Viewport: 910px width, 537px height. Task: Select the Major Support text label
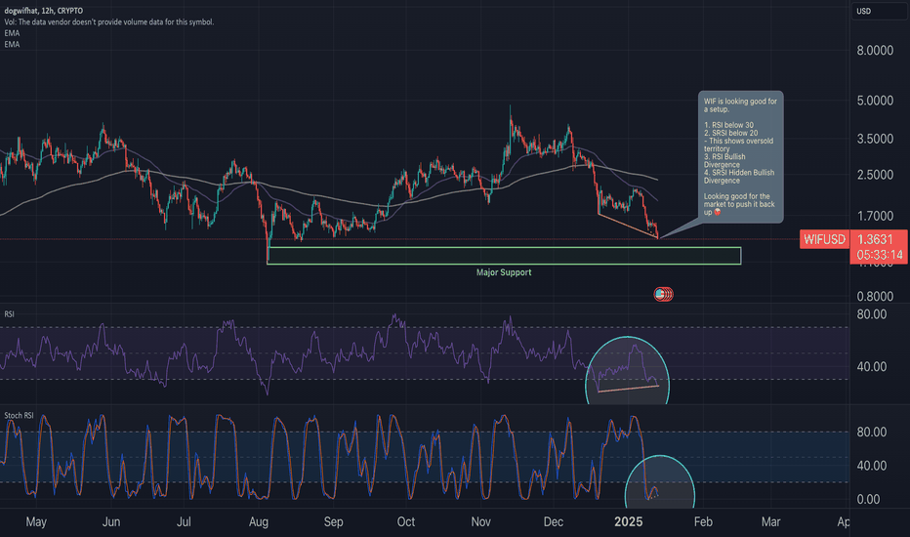[x=504, y=272]
